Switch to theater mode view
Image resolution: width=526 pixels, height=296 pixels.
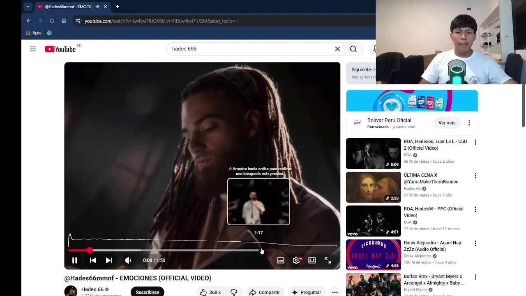pyautogui.click(x=312, y=260)
